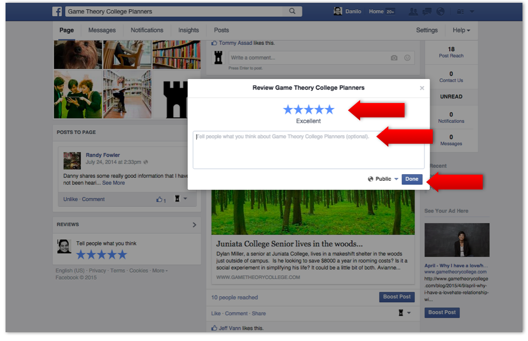Click the ad thumbnail of woman
Screen dimensions: 528x341
tap(457, 240)
